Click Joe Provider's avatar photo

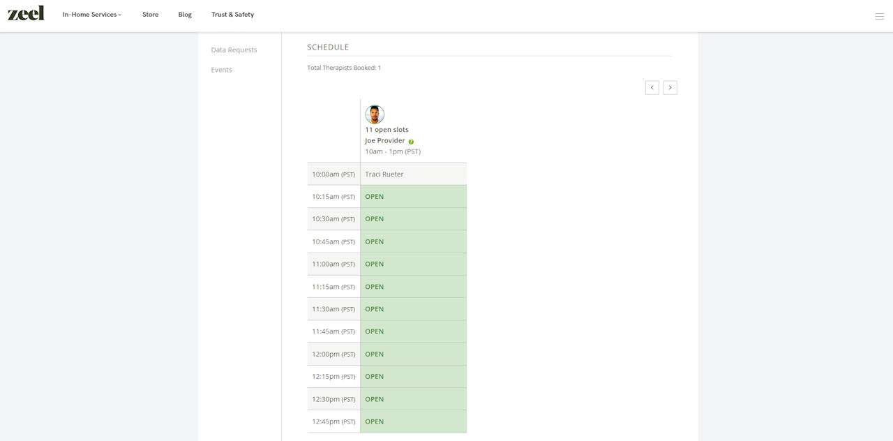[x=375, y=114]
